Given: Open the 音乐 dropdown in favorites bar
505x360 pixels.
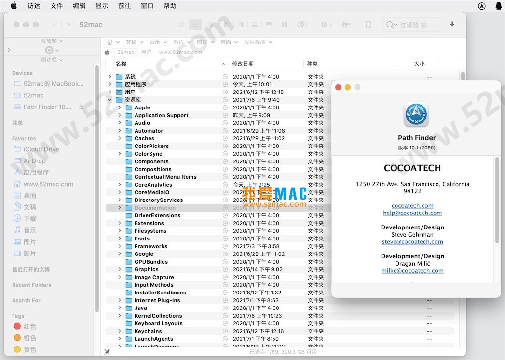Looking at the screenshot, I should (158, 42).
